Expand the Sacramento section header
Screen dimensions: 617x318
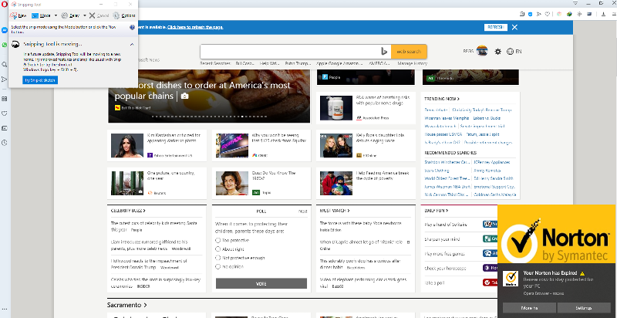tap(127, 305)
